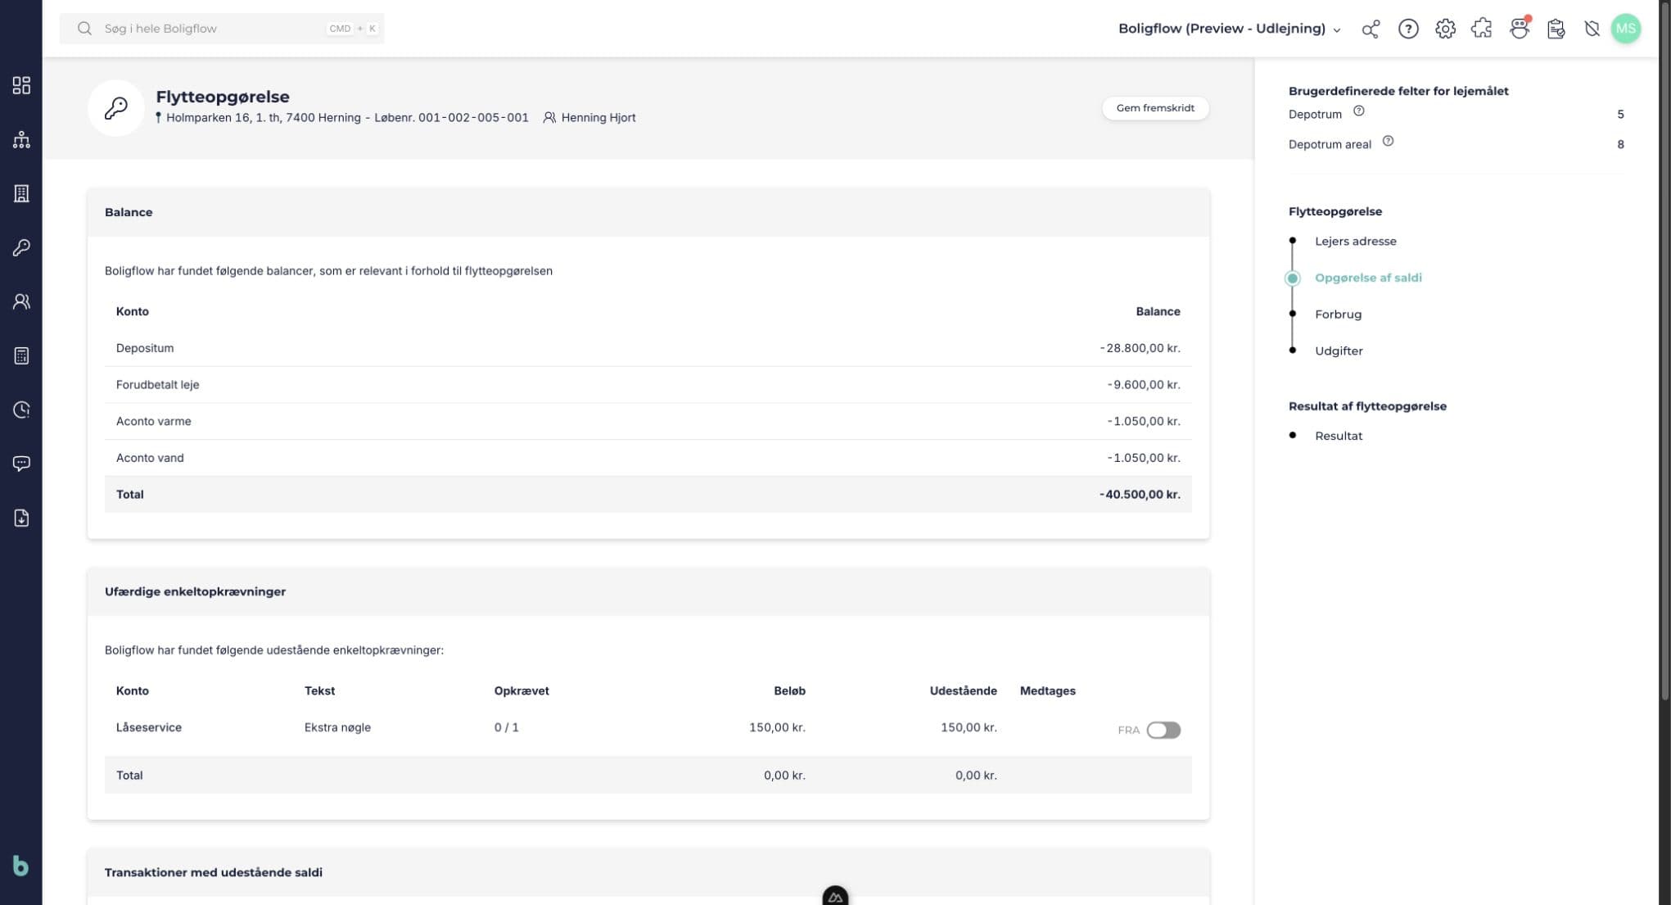
Task: Go to Lejers adresse step
Action: pyautogui.click(x=1356, y=242)
